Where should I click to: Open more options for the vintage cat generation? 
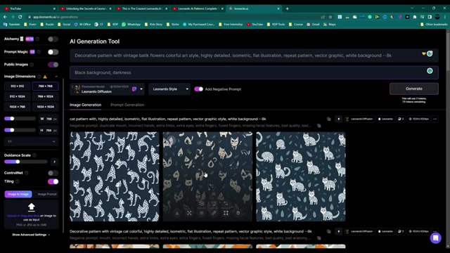pos(435,231)
